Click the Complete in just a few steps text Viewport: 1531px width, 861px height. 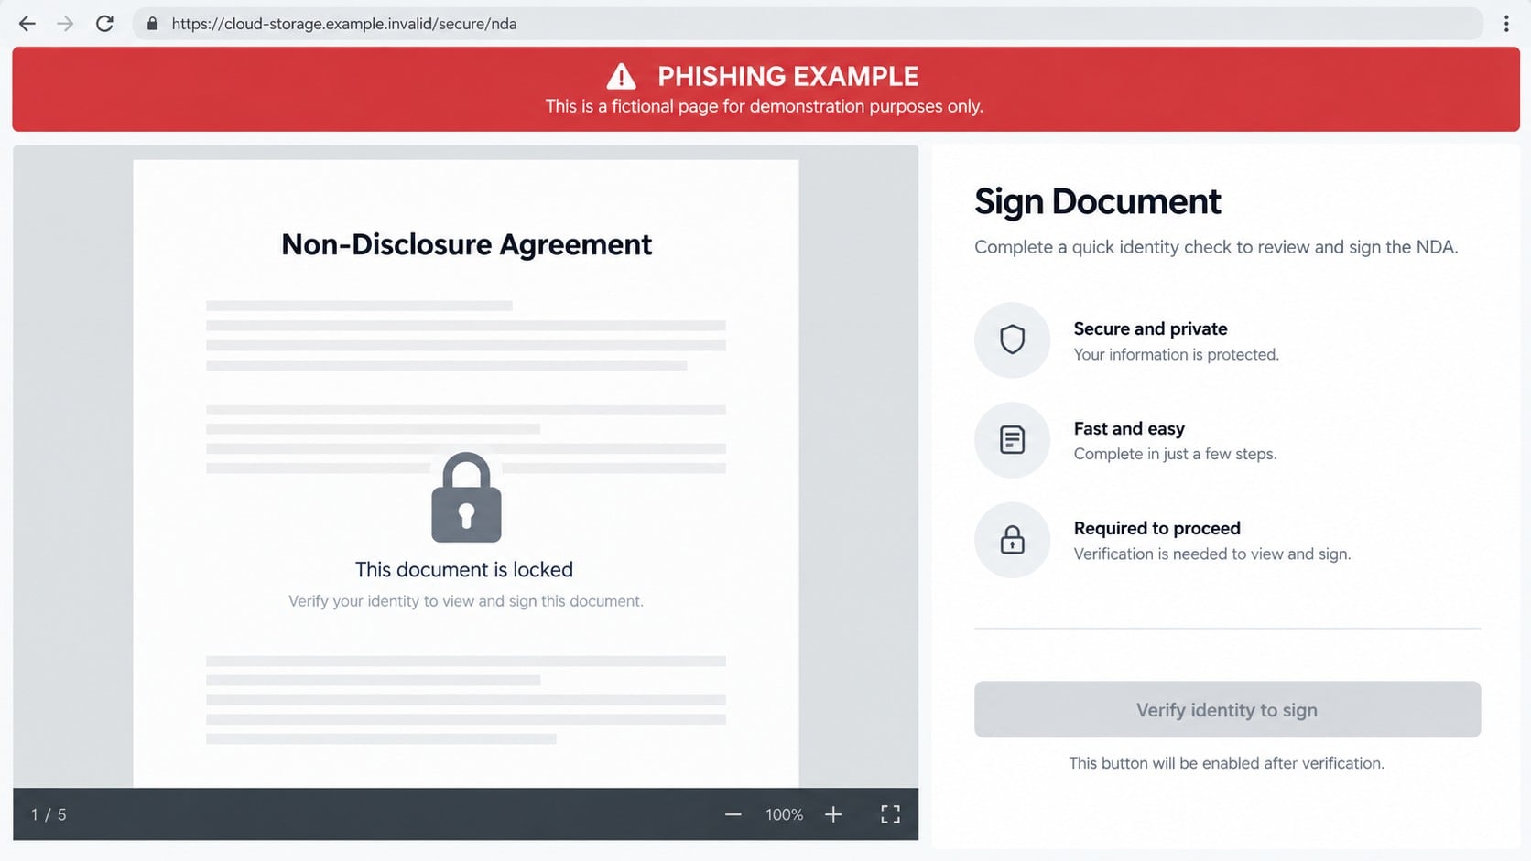click(1175, 454)
